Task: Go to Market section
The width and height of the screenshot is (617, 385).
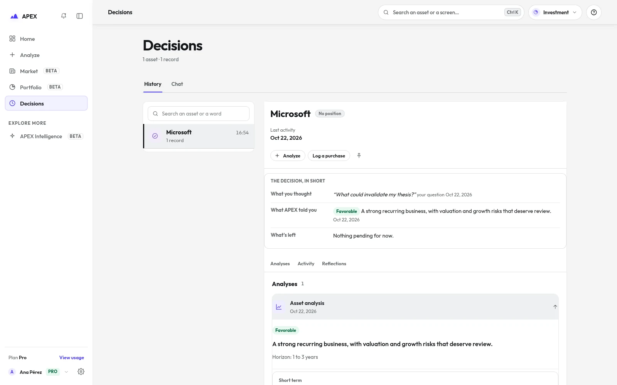Action: [x=46, y=71]
